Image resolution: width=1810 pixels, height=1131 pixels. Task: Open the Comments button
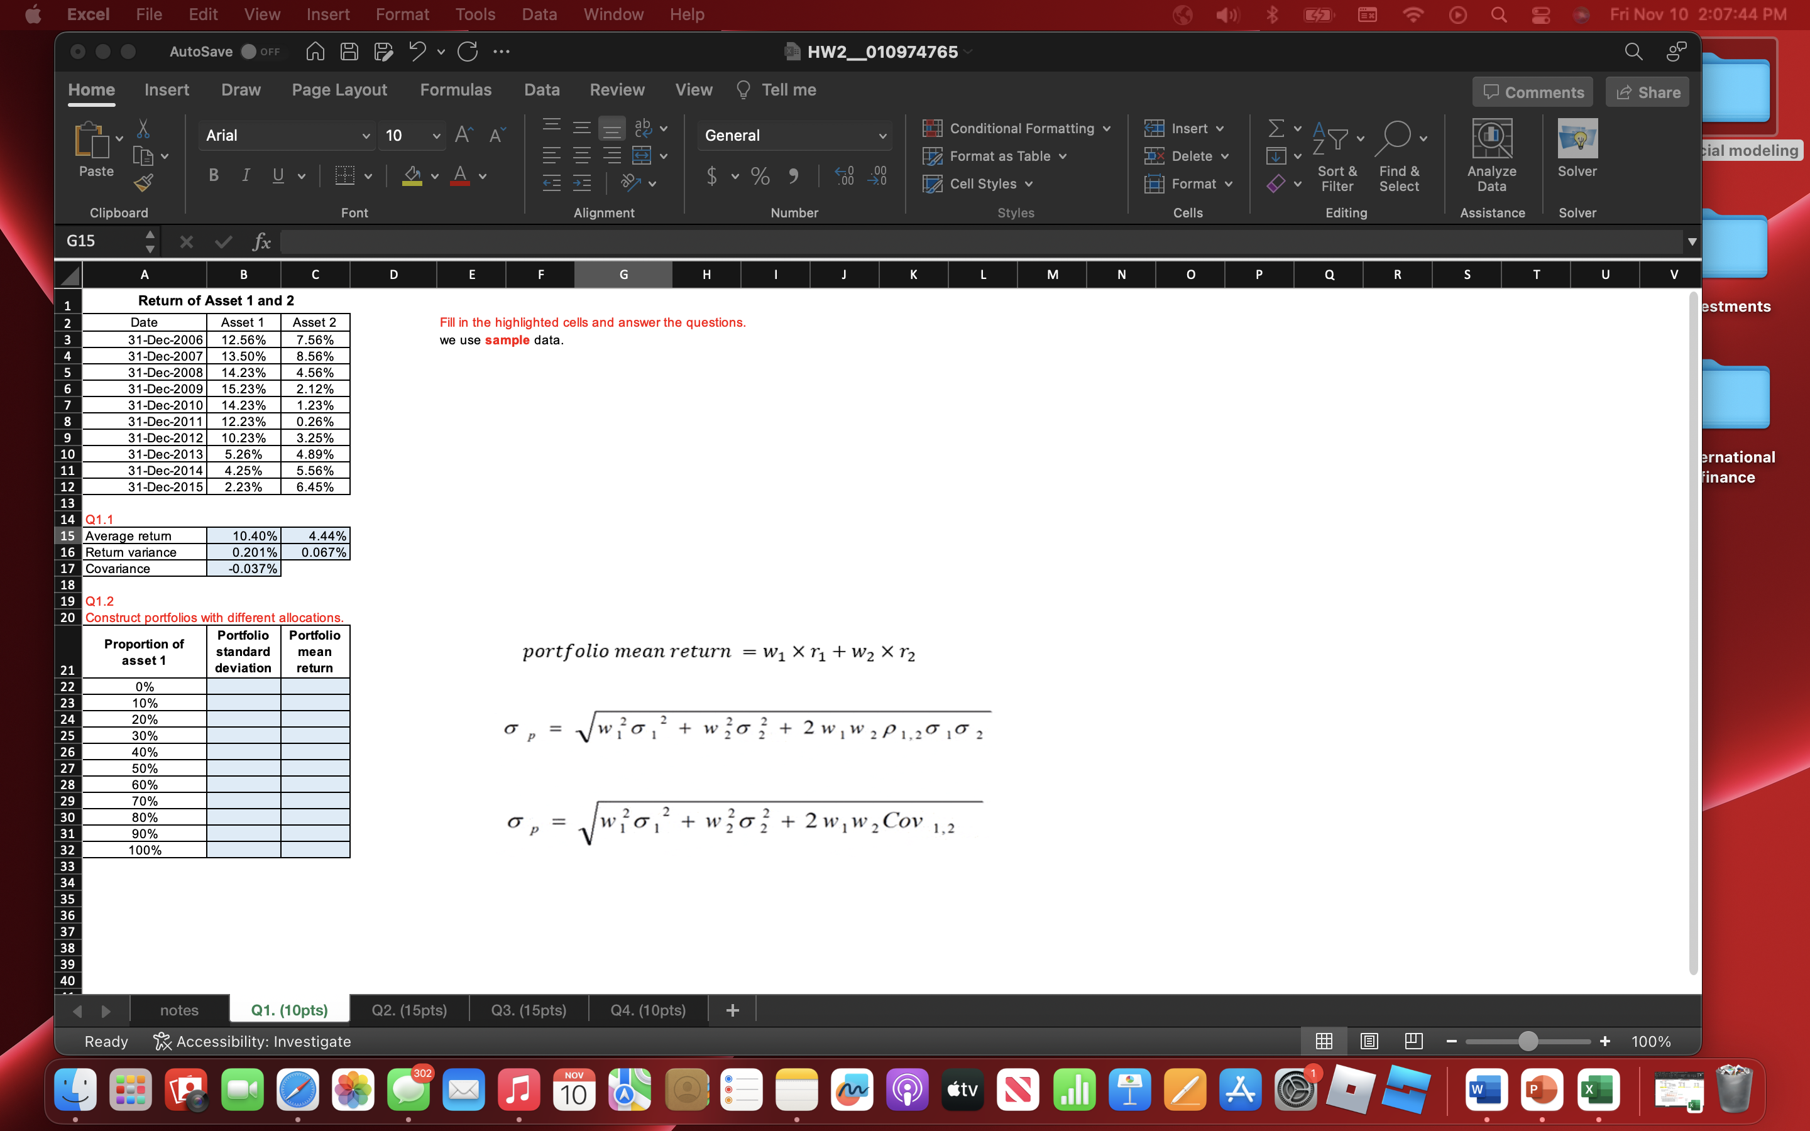pyautogui.click(x=1532, y=92)
